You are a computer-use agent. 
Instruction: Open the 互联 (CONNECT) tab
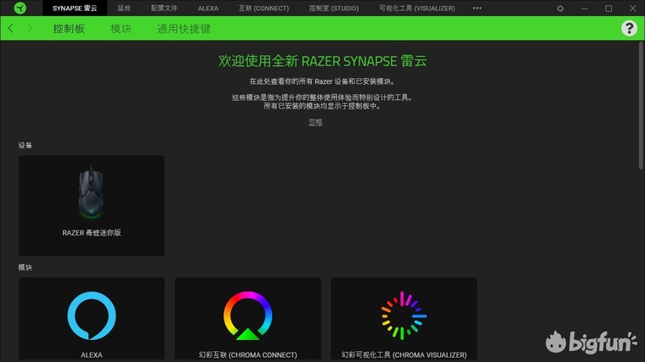263,8
